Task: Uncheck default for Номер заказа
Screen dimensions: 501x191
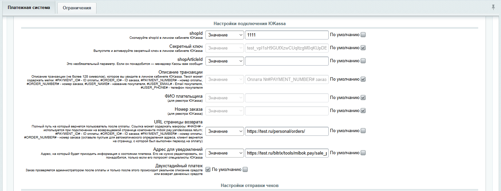Action: (363, 111)
